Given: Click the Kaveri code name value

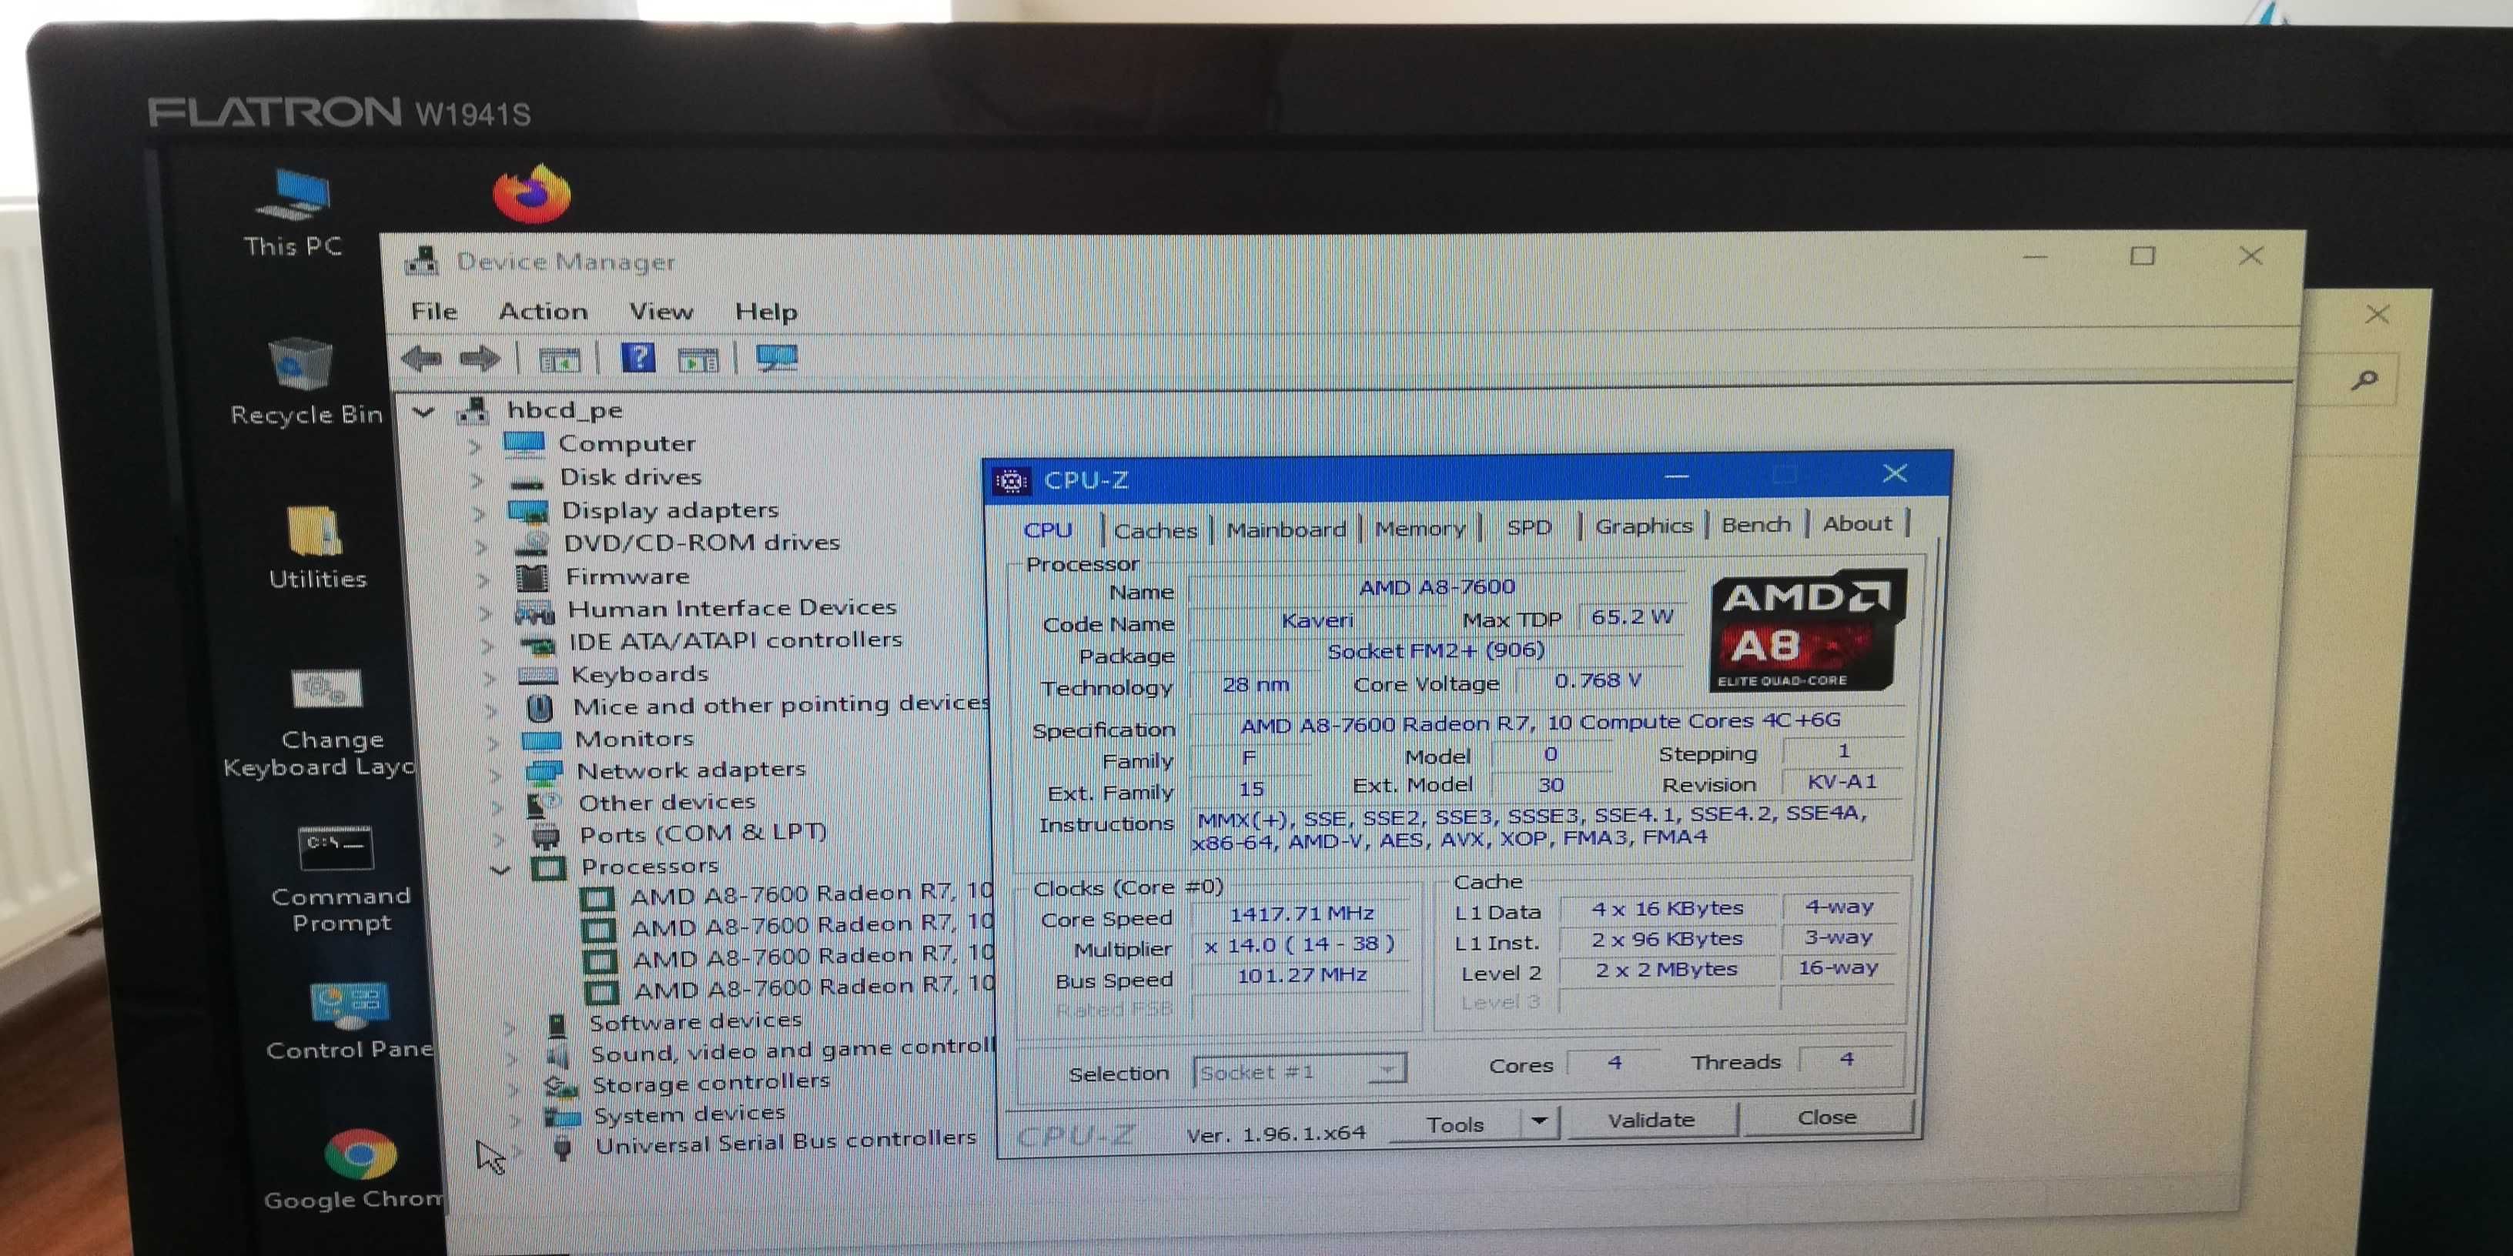Looking at the screenshot, I should tap(1317, 620).
